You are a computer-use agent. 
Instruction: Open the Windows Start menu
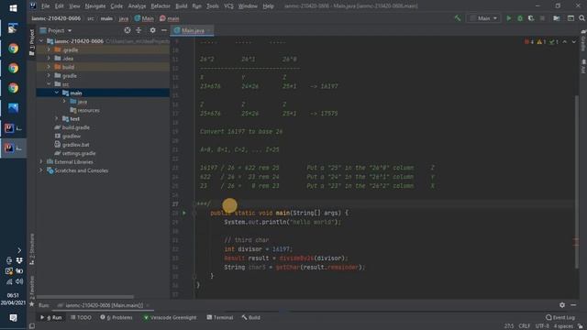coord(13,8)
